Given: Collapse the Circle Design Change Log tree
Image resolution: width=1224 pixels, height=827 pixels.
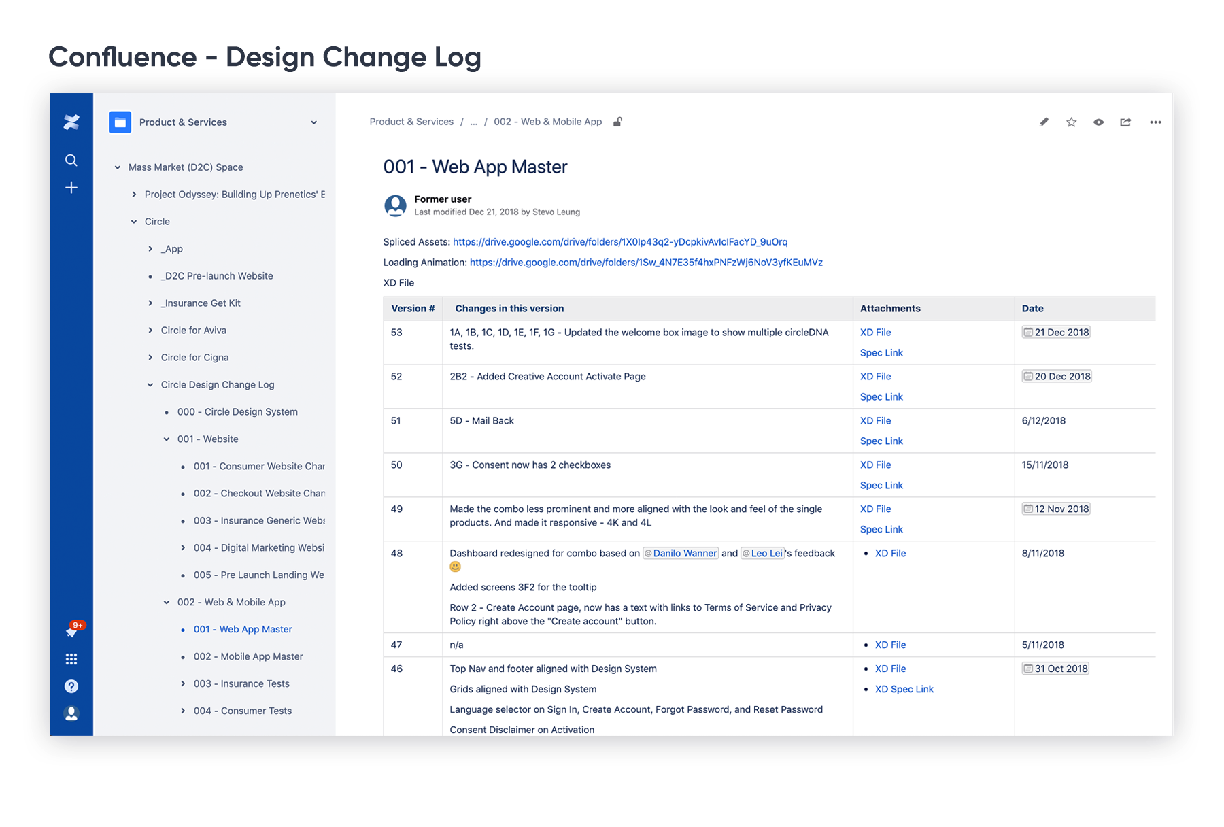Looking at the screenshot, I should coord(150,385).
